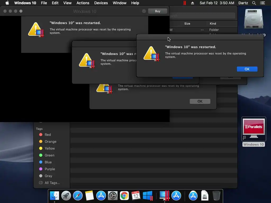Click the Finder search field
Viewport: 271px width, 203px height.
tap(202, 16)
